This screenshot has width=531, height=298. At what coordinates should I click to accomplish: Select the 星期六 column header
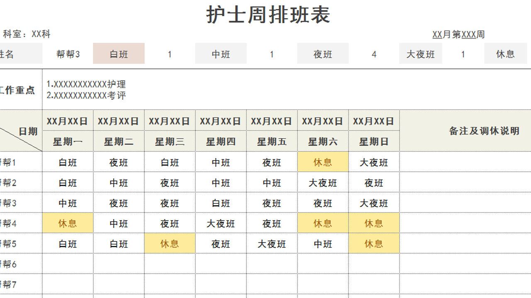[323, 142]
